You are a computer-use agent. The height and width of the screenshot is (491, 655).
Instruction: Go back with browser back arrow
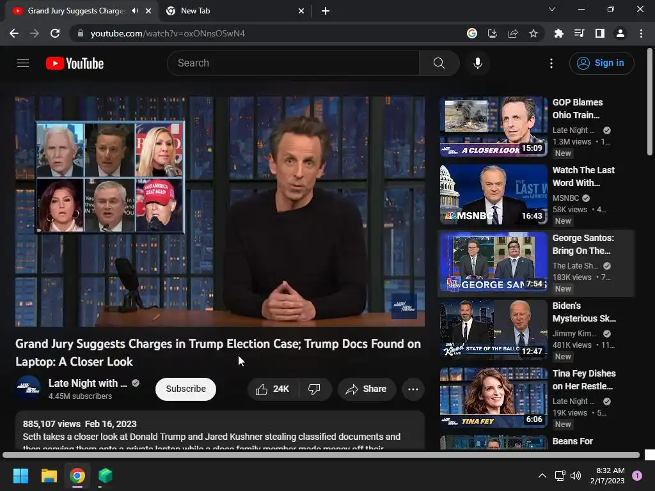14,33
